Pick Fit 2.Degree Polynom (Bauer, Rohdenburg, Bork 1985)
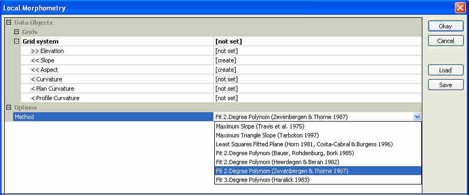 coord(318,153)
